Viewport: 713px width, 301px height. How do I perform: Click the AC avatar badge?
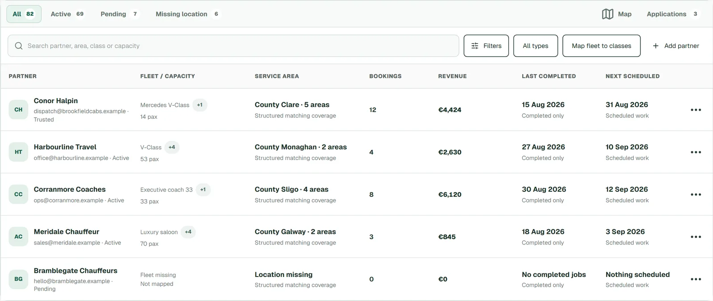point(18,237)
